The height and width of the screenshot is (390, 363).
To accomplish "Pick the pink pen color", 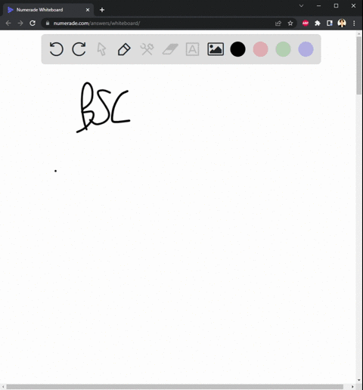I will point(260,49).
